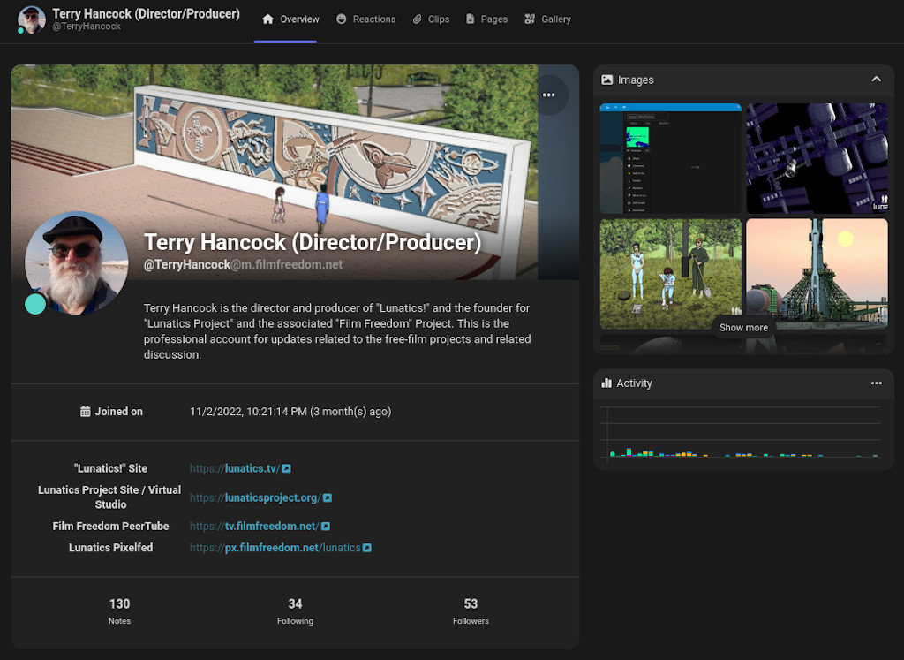Open the characters in forest image thumbnail
This screenshot has height=660, width=904.
pyautogui.click(x=670, y=274)
